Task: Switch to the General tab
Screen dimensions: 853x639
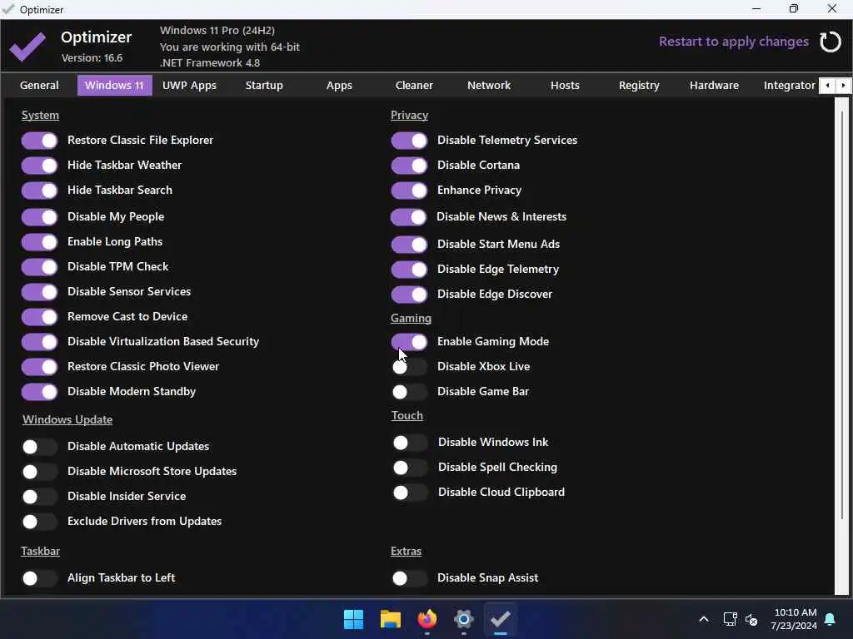Action: 39,86
